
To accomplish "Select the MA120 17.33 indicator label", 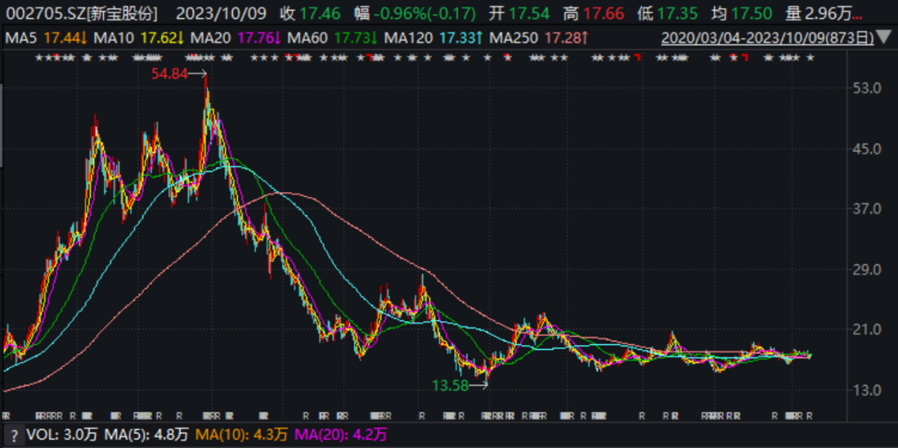I will pyautogui.click(x=433, y=38).
